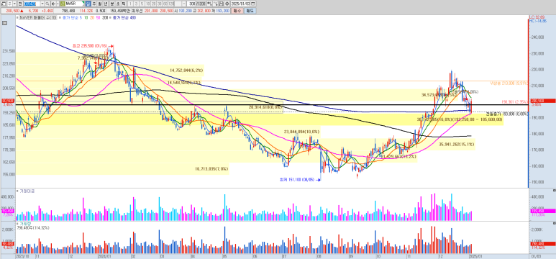Choose the 10 interval preset button
Screen dimensions: 556x259
[x=148, y=3]
